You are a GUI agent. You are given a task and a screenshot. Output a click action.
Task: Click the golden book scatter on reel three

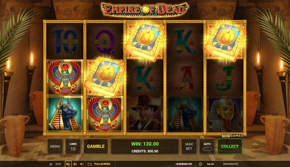click(x=145, y=40)
